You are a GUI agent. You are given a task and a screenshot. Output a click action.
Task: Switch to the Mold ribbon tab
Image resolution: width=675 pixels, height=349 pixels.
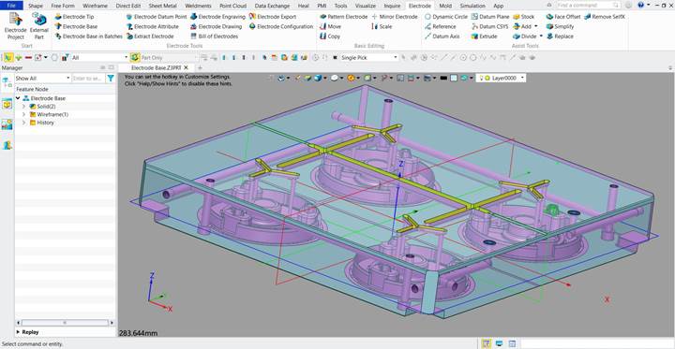[445, 6]
